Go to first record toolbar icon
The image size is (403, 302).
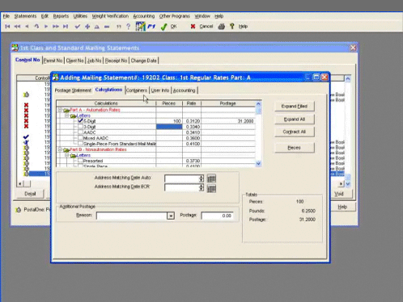tap(7, 27)
